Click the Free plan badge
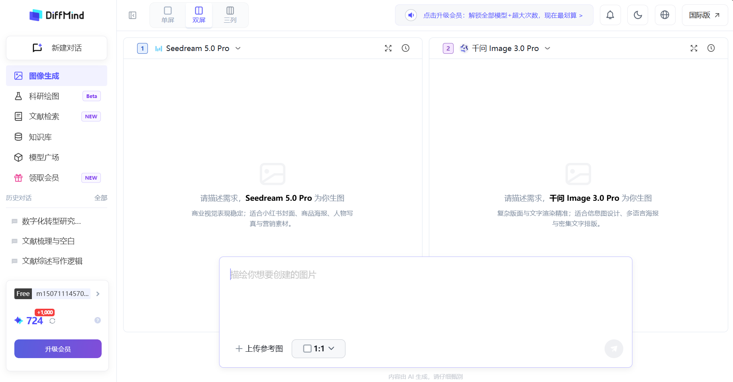The width and height of the screenshot is (733, 382). click(23, 294)
